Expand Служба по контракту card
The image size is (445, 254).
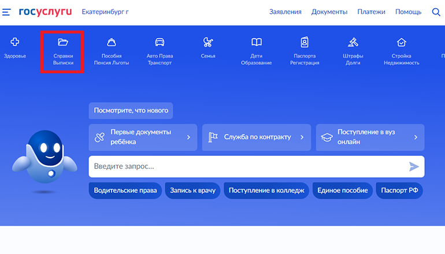[x=256, y=137]
